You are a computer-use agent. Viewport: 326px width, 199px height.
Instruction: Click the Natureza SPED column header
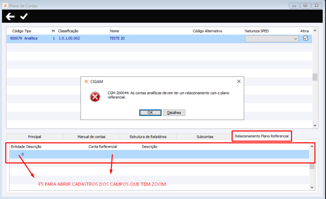pyautogui.click(x=257, y=31)
